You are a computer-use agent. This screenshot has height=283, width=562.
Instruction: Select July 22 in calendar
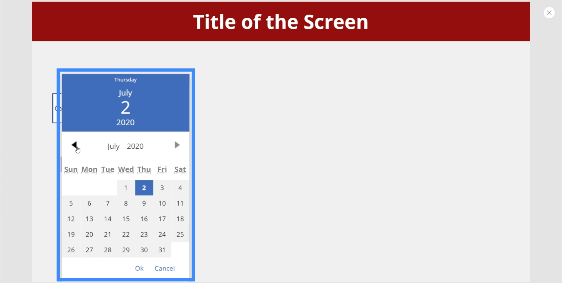tap(126, 234)
